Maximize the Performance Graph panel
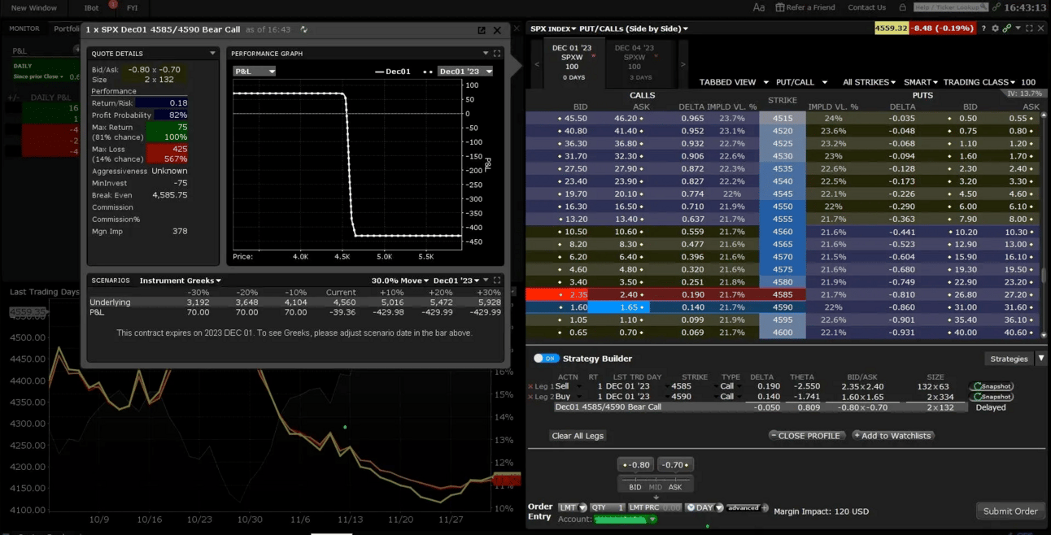The width and height of the screenshot is (1051, 535). (497, 54)
